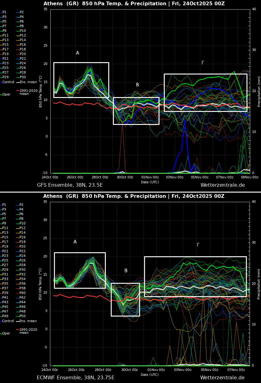Click the P1 legend entry in GFS chart
The image size is (261, 383).
4,12
